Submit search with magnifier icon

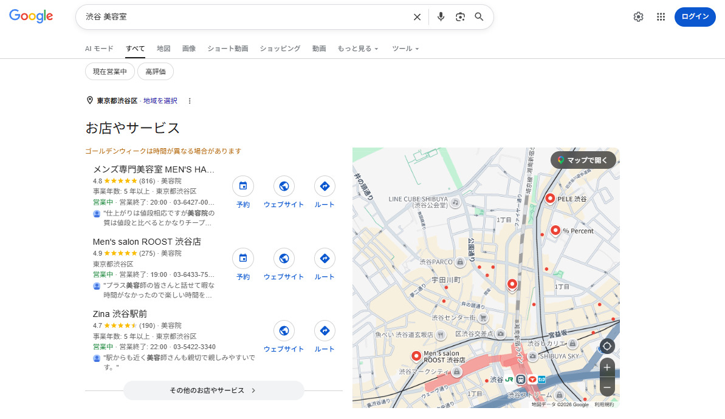(479, 17)
